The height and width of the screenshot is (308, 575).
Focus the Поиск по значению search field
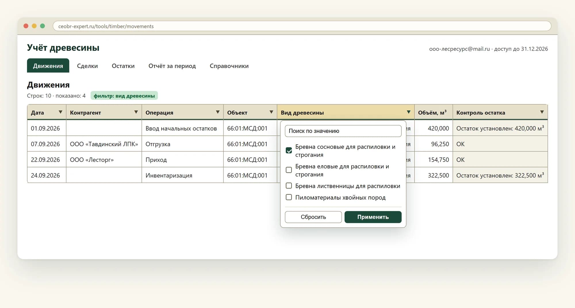click(x=343, y=131)
